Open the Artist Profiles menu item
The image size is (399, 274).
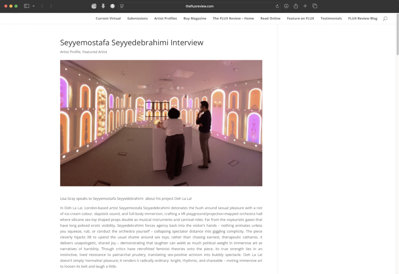pos(165,18)
